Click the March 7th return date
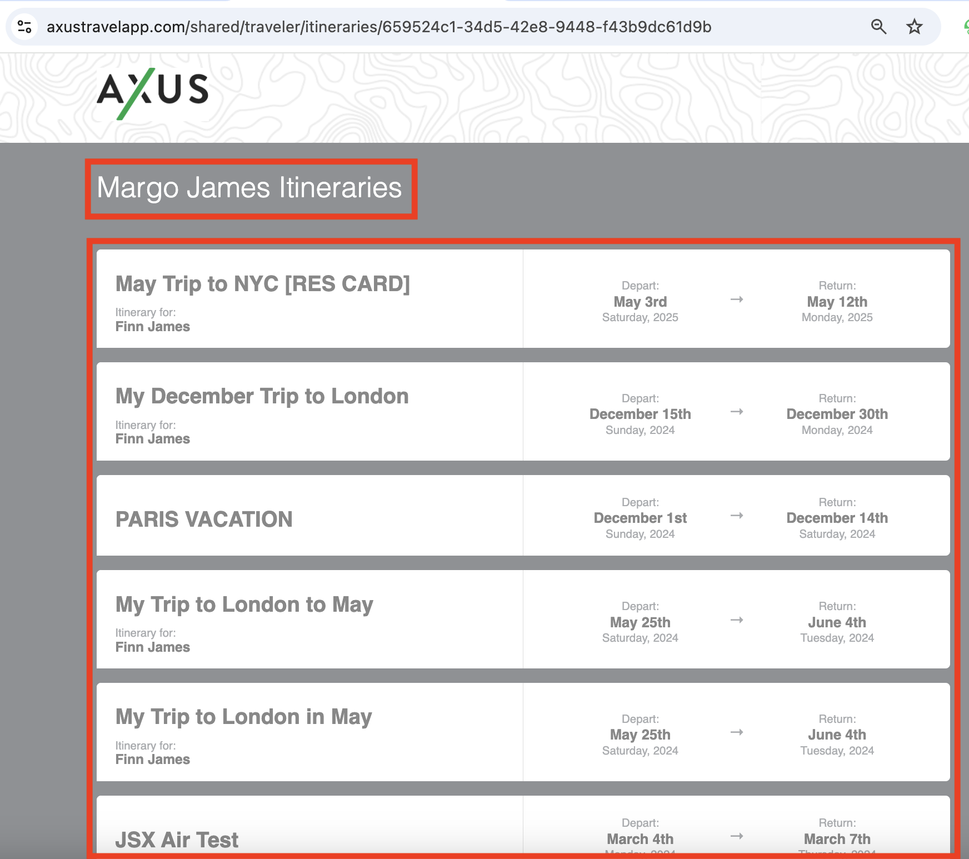The height and width of the screenshot is (859, 969). click(x=837, y=839)
